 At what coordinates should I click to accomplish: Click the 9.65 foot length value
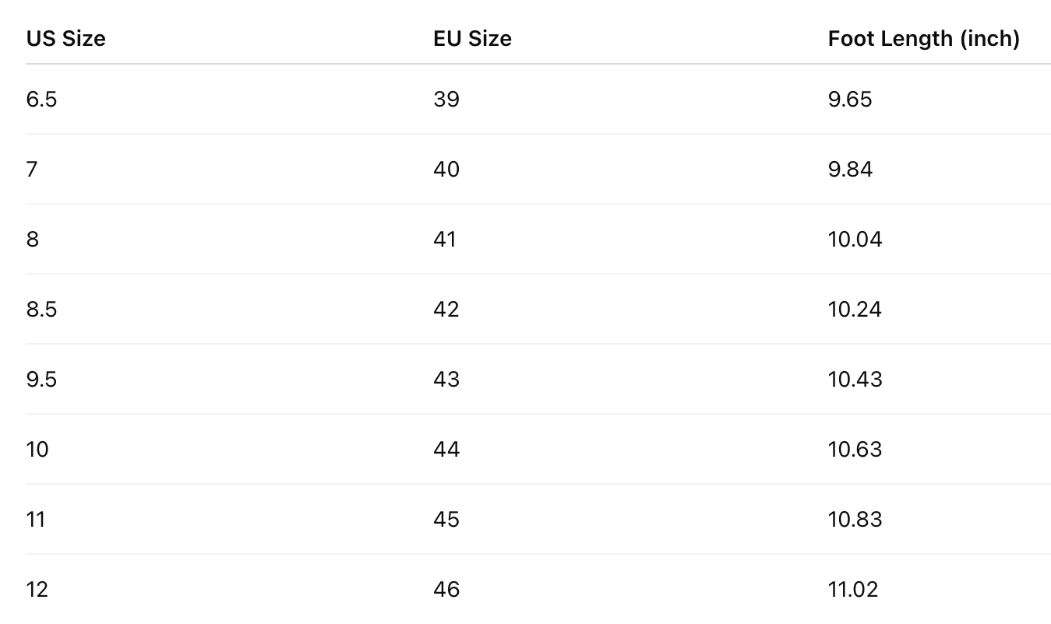tap(850, 100)
